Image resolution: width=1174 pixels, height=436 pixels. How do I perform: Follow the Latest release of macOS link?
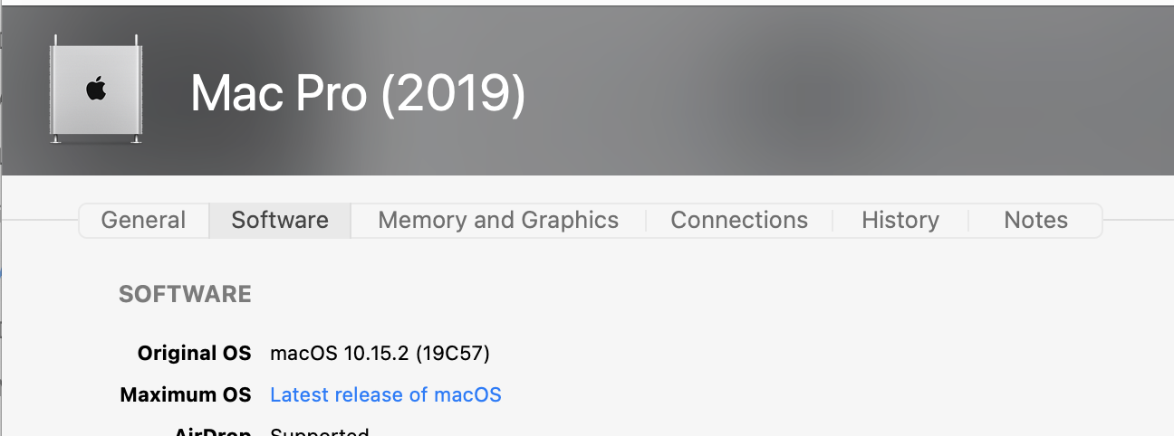pos(386,394)
